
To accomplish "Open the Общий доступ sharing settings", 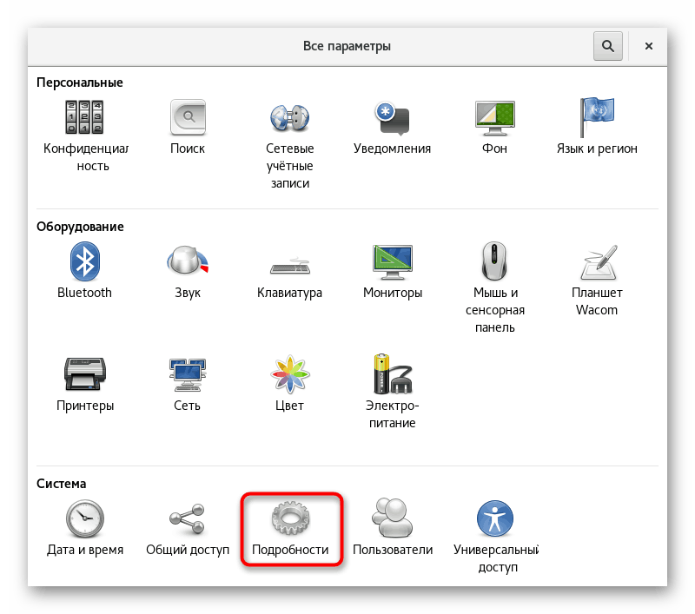I will click(x=188, y=518).
